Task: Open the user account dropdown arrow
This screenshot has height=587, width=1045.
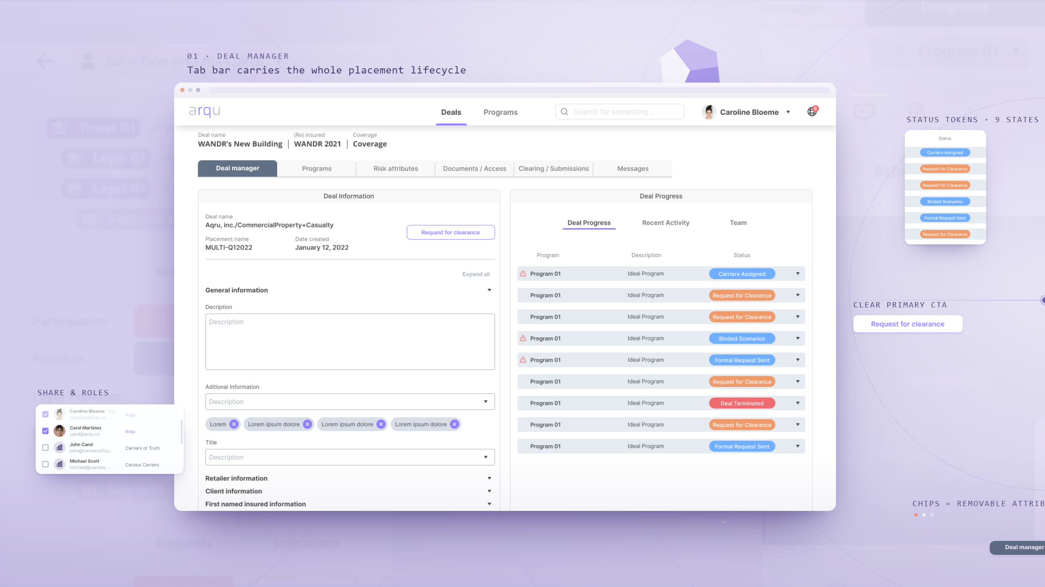Action: click(788, 112)
